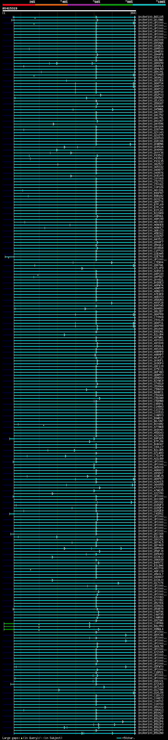Click the green ~80% identity legend segment

click(x=117, y=5)
